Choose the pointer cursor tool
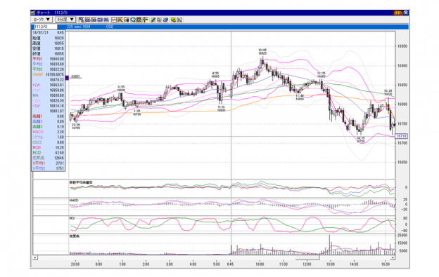Image resolution: width=439 pixels, height=277 pixels. [x=159, y=20]
